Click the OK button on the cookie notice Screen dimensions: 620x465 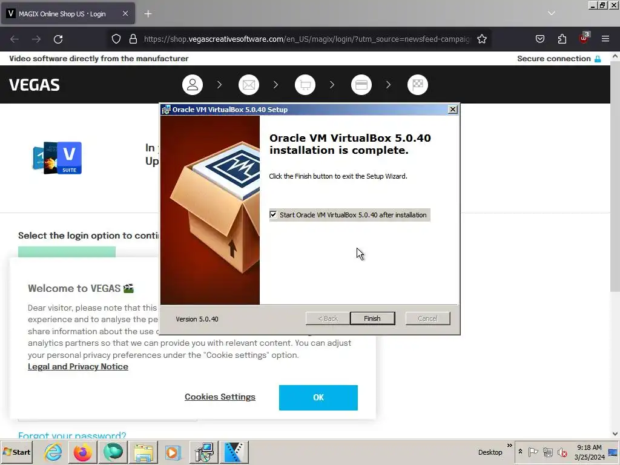pyautogui.click(x=318, y=397)
